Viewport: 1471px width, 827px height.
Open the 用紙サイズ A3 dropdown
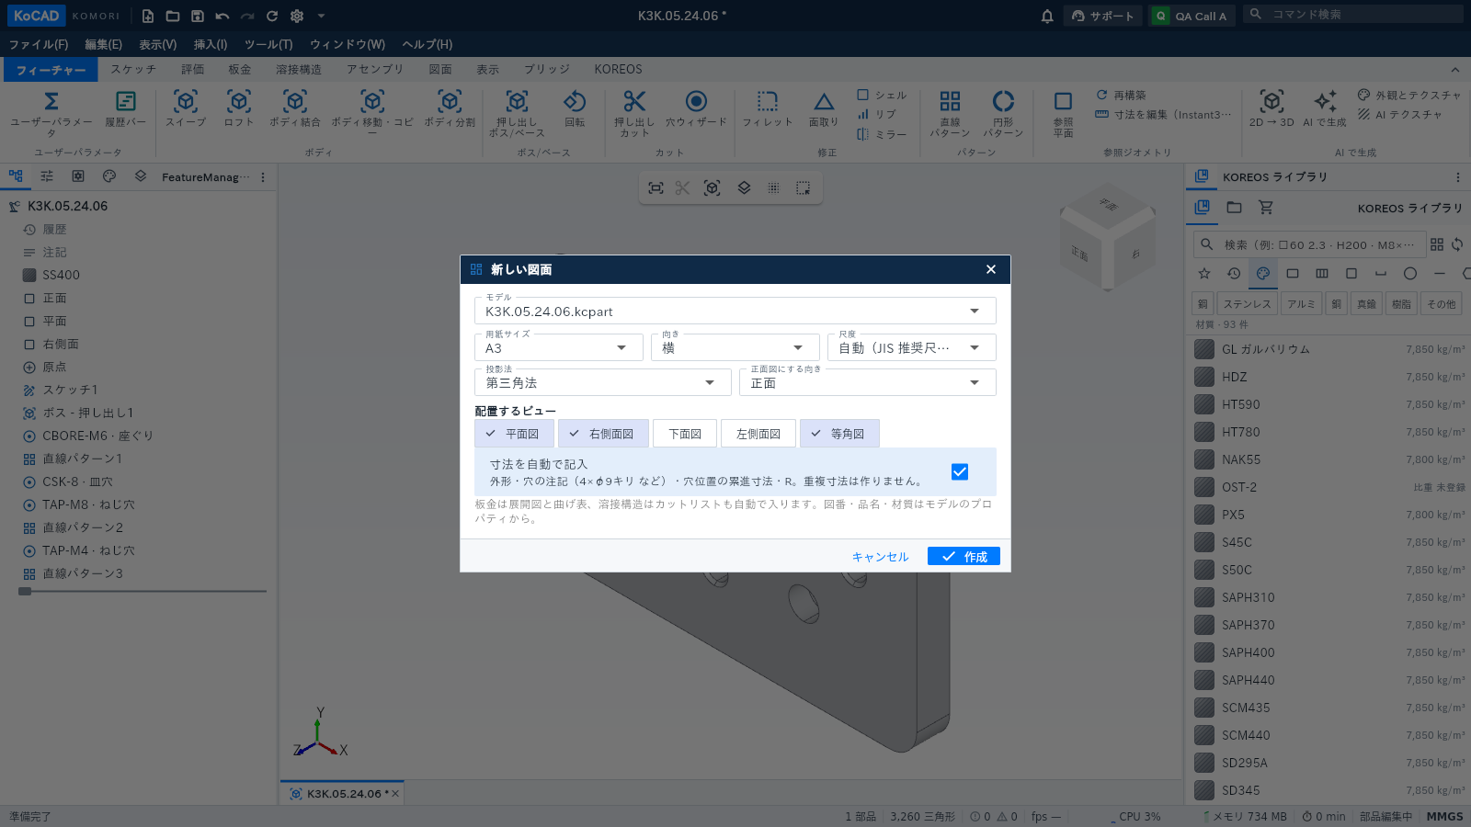(x=556, y=347)
